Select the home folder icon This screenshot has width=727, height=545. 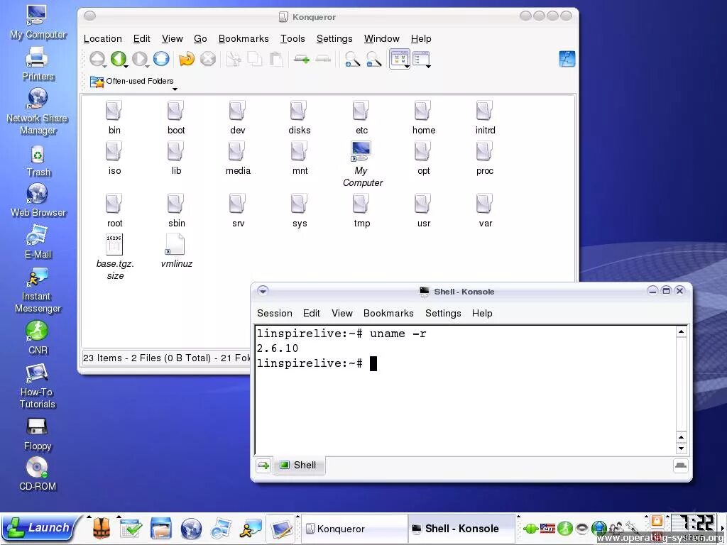422,111
